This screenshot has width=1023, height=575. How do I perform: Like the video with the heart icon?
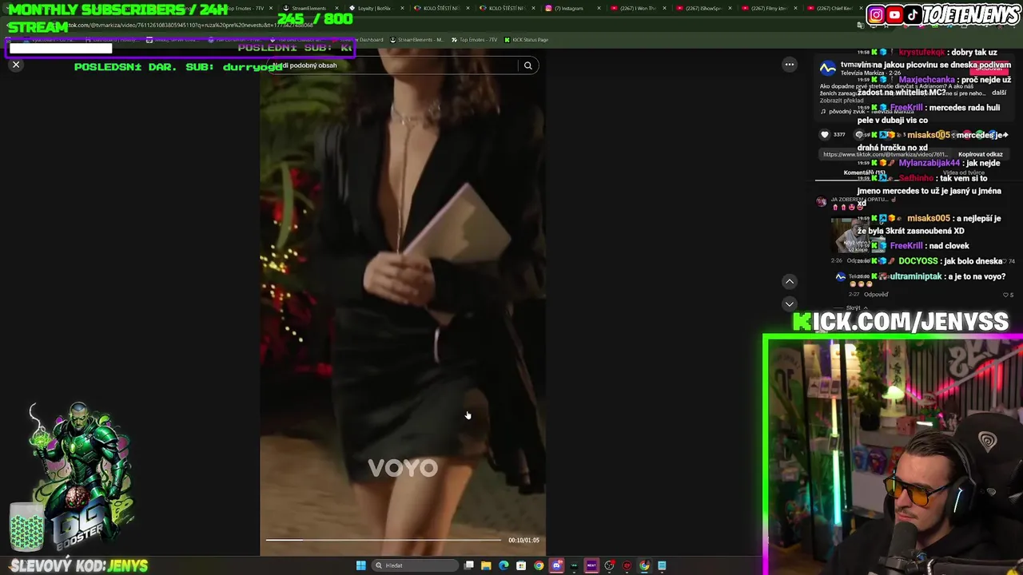pos(825,134)
